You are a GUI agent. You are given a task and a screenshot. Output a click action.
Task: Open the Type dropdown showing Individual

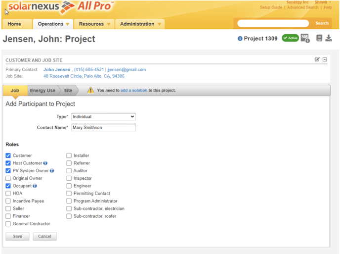[x=103, y=117]
